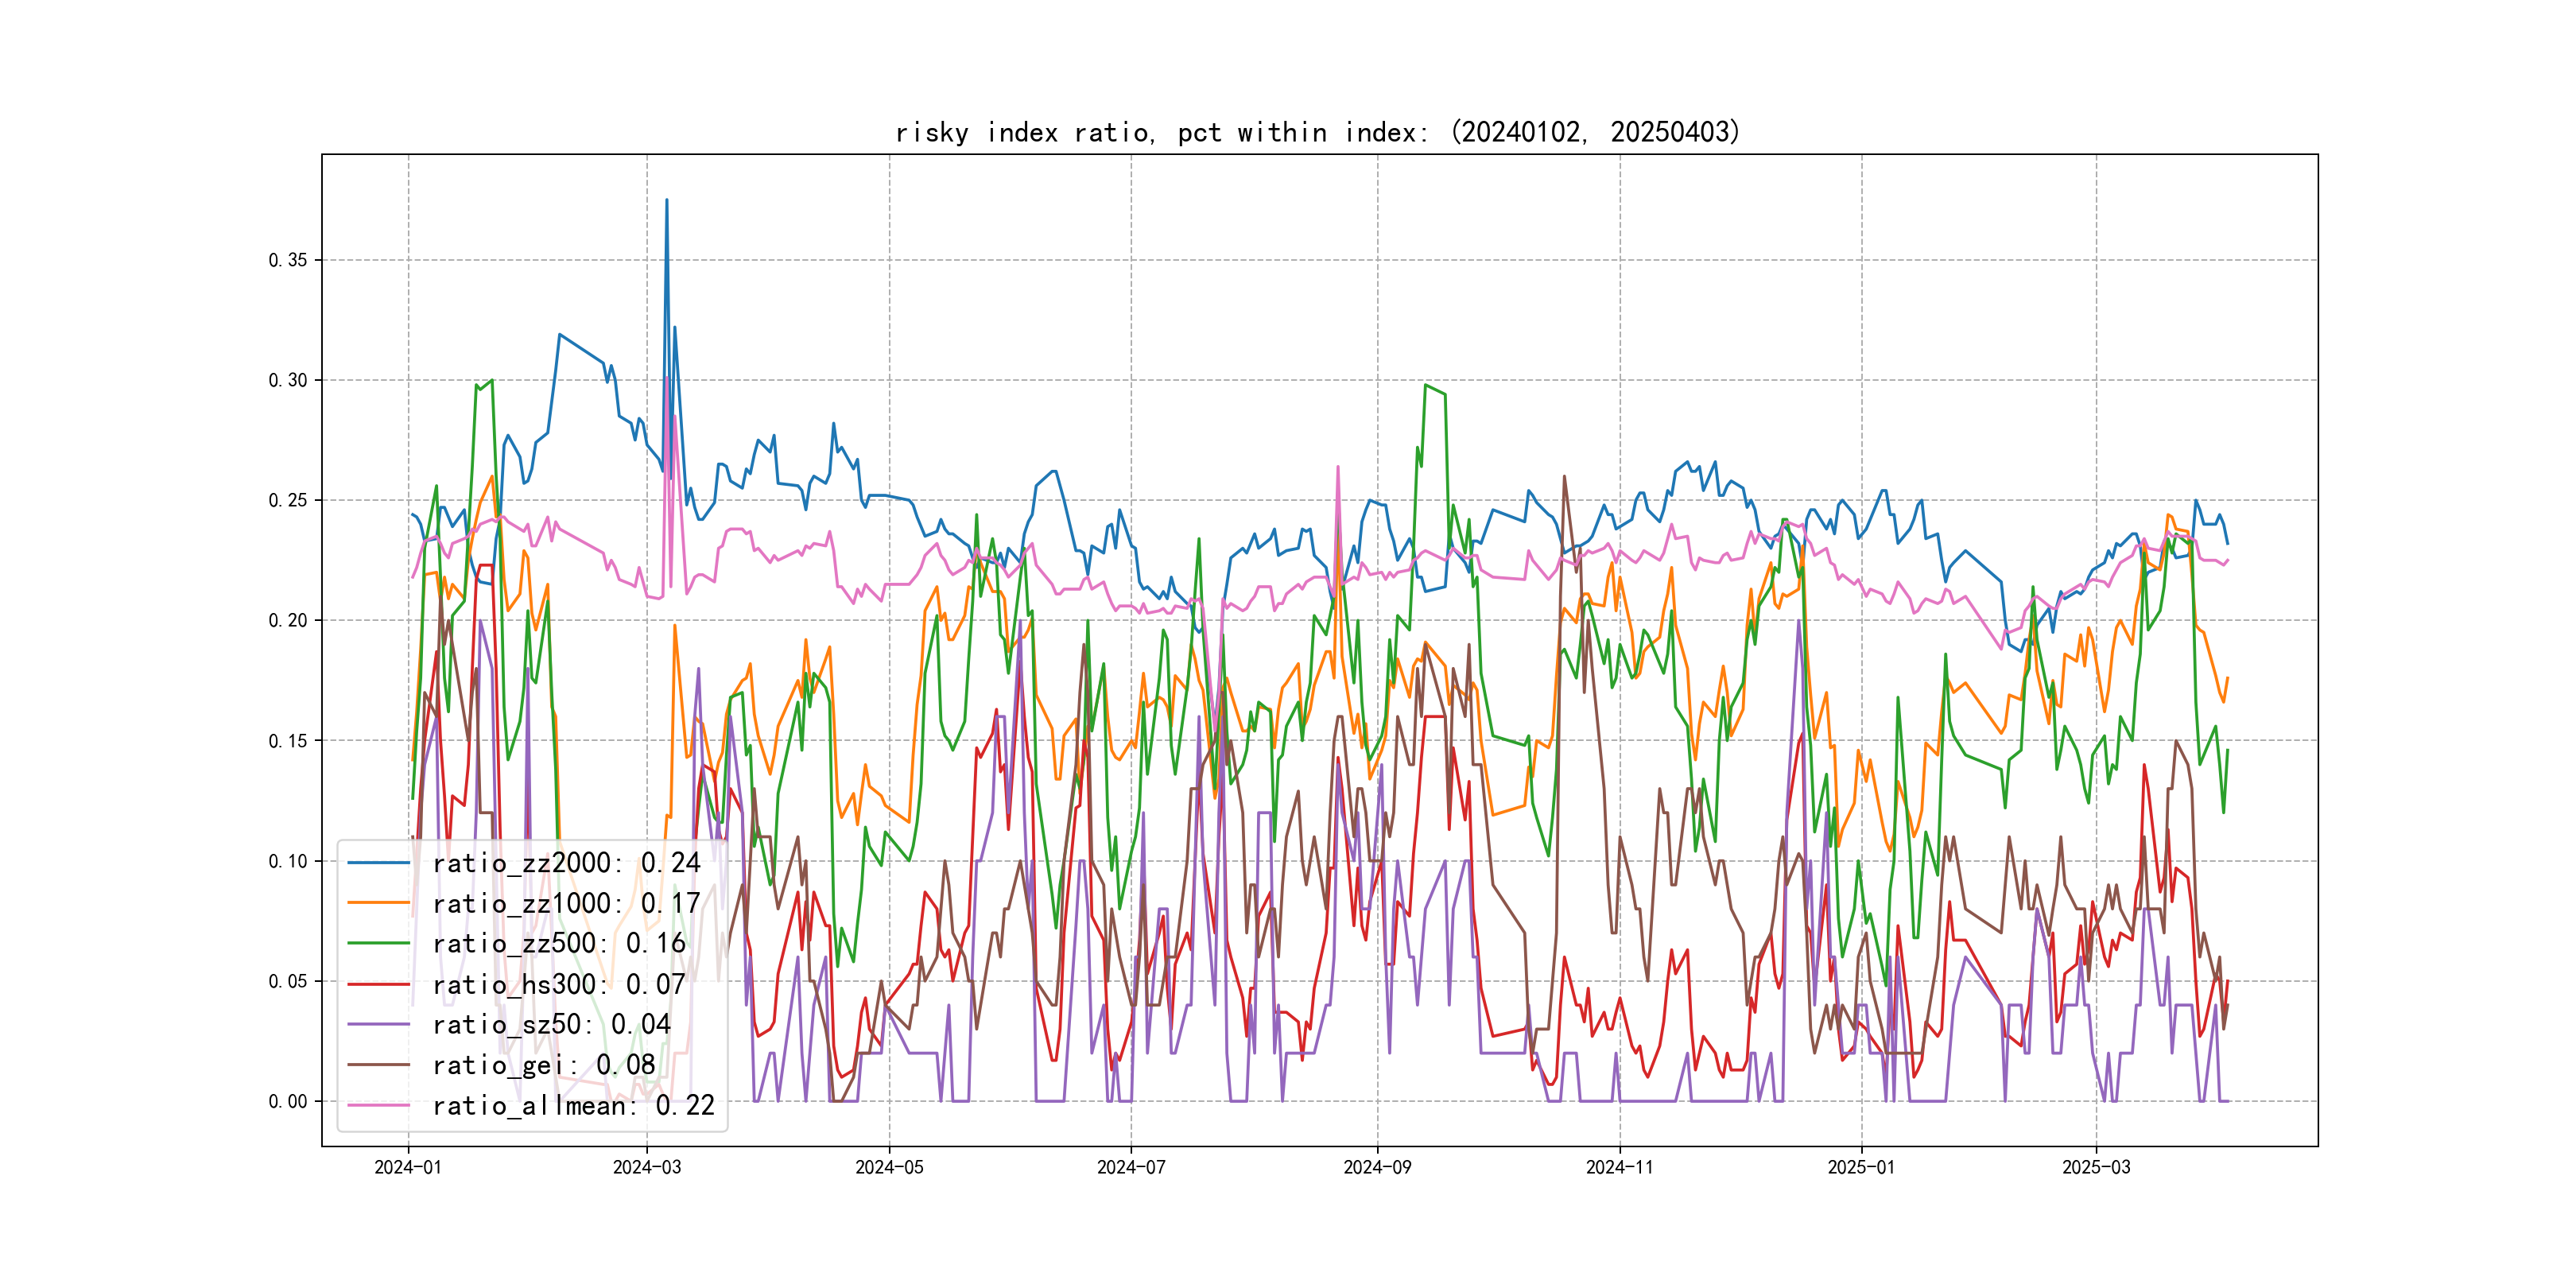Image resolution: width=2576 pixels, height=1288 pixels.
Task: Select legend label ratio_allmean: 0.22
Action: coord(573,1105)
